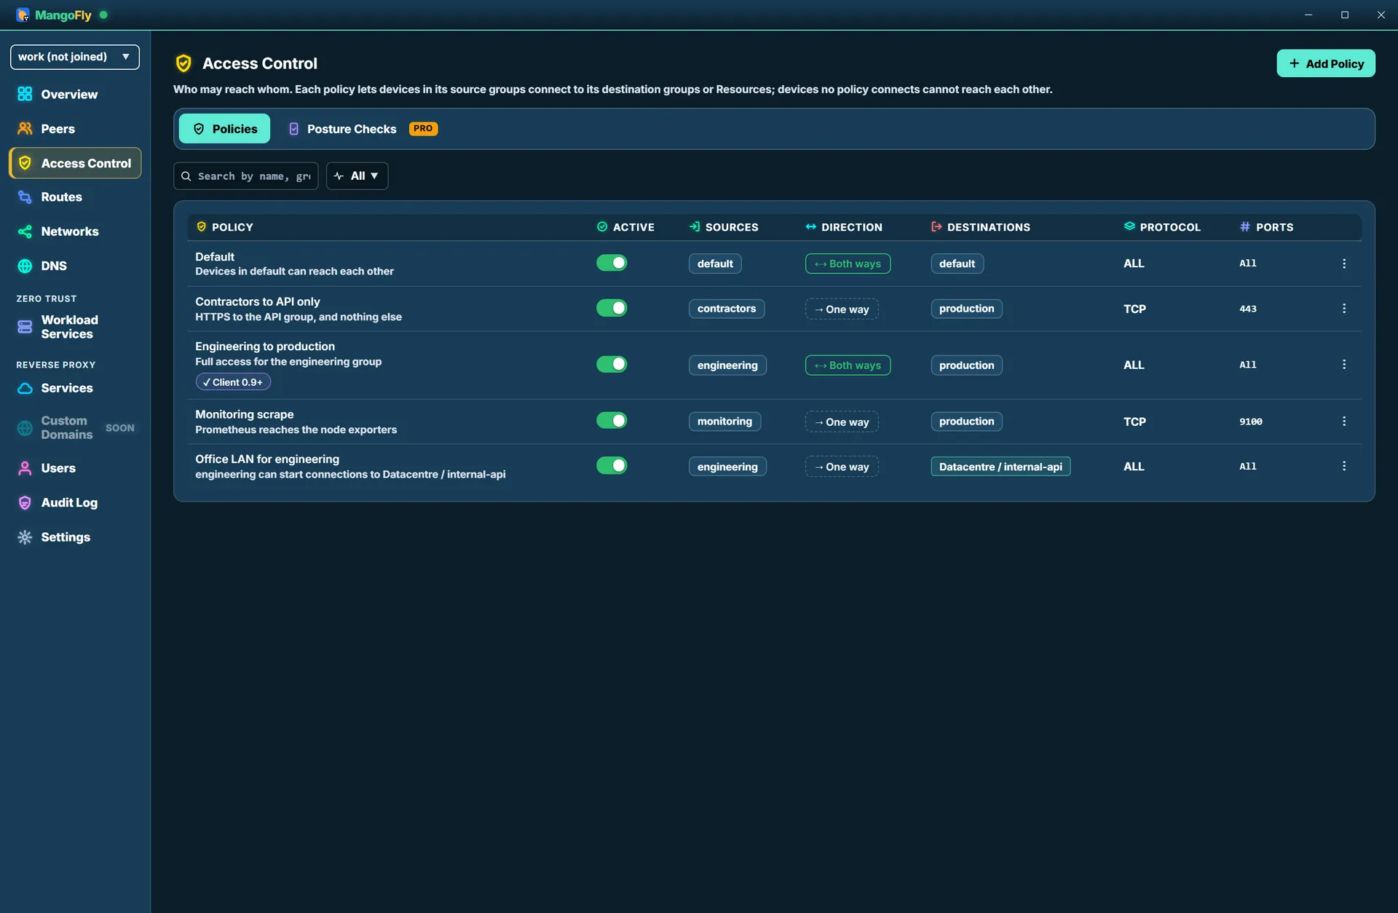The width and height of the screenshot is (1398, 913).
Task: Open the work (not joined) network dropdown
Action: click(x=75, y=57)
